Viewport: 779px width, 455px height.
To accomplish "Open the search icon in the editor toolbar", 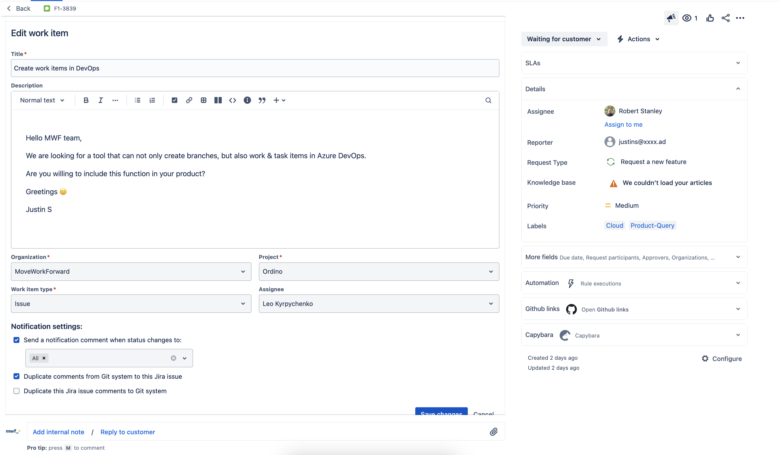I will (x=488, y=100).
